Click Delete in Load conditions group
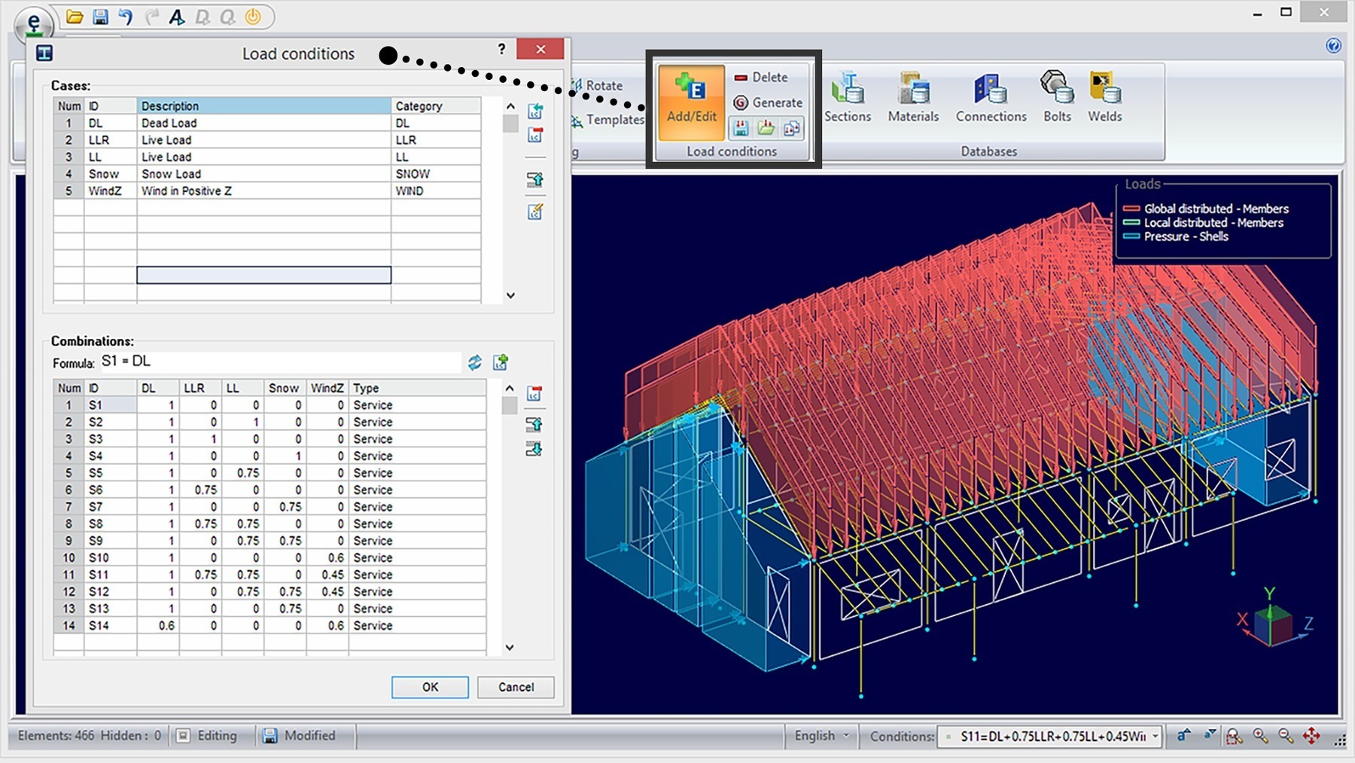 (x=761, y=78)
